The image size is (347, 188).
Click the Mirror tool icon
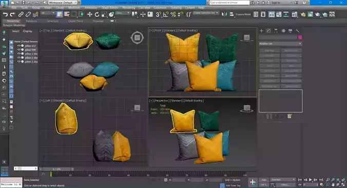tap(224, 14)
